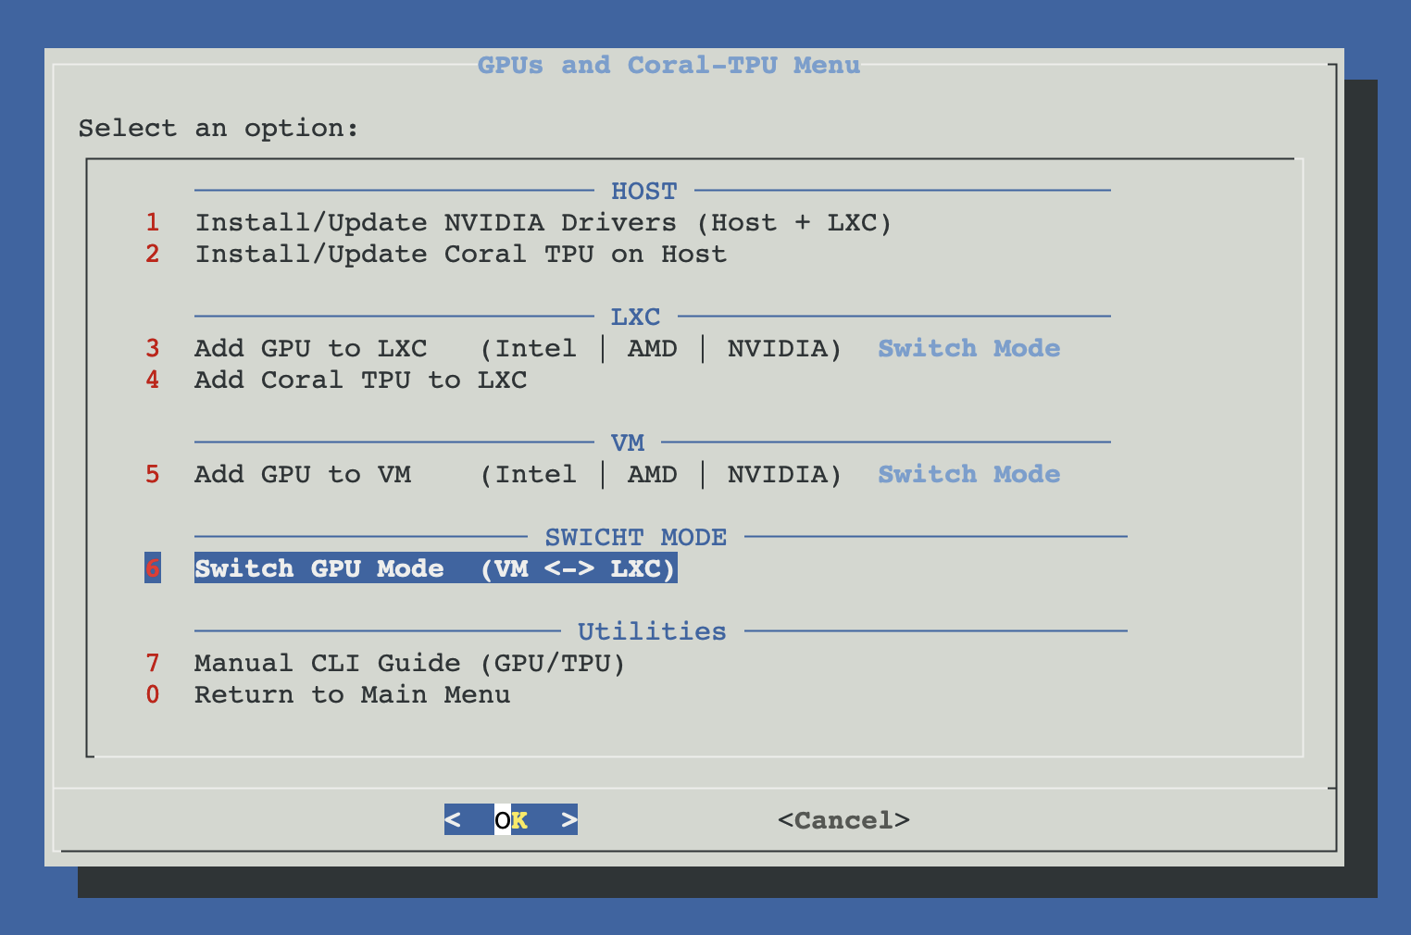
Task: Click the VM section header text
Action: (628, 443)
